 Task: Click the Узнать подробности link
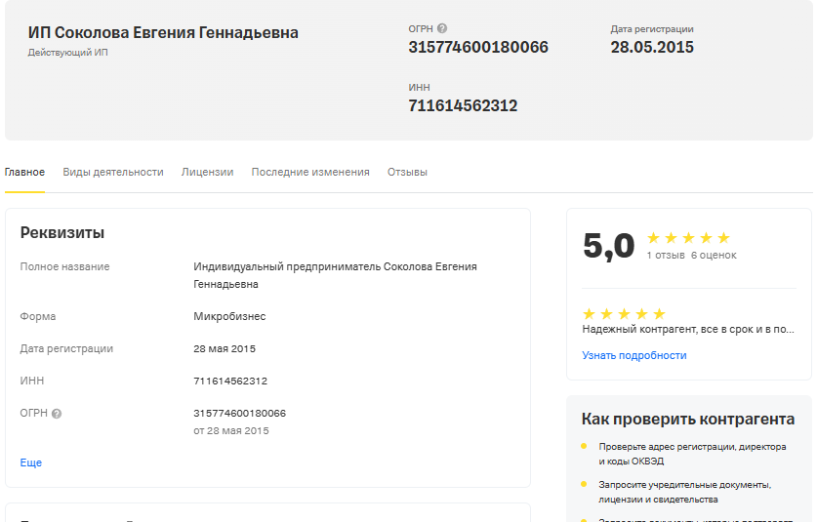tap(634, 355)
